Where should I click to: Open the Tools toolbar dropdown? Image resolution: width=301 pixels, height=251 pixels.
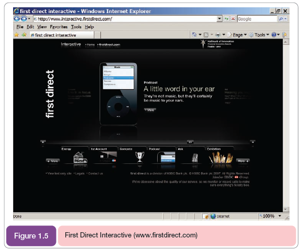point(259,35)
